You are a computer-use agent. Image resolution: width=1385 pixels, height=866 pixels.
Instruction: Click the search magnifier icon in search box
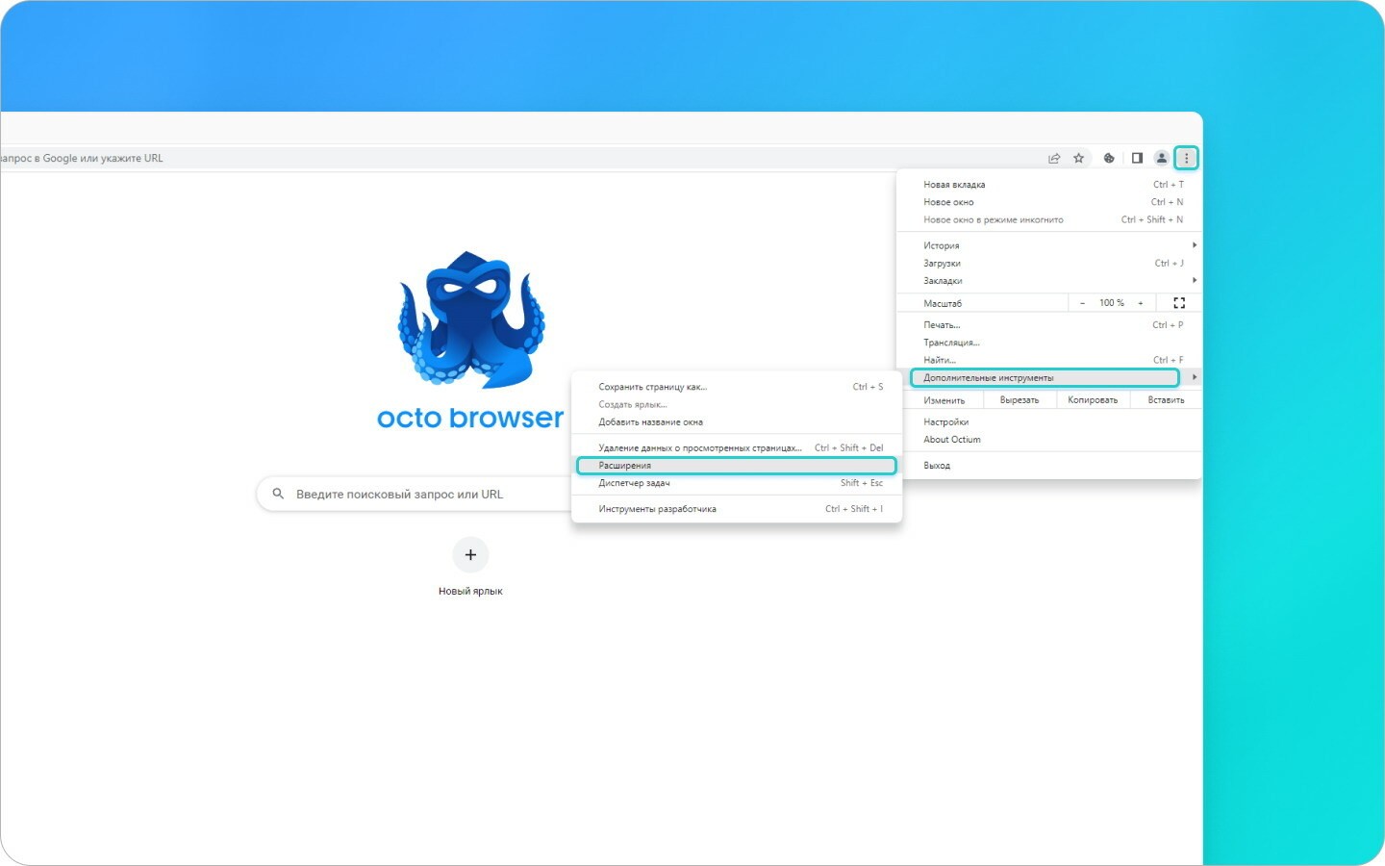tap(278, 494)
